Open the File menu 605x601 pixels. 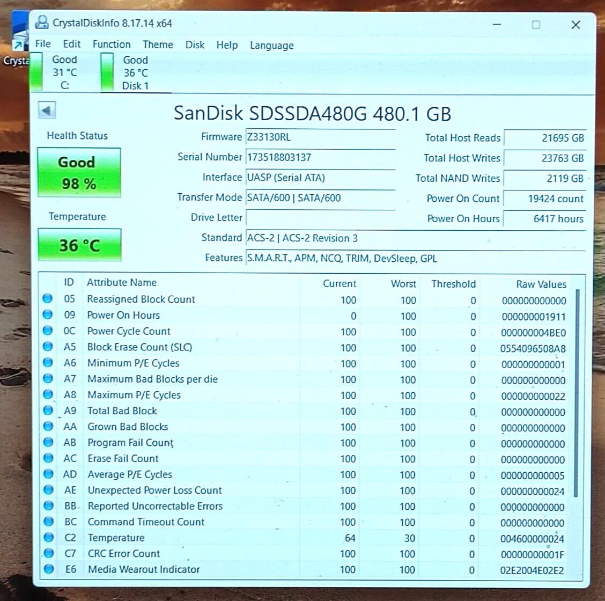click(x=43, y=44)
